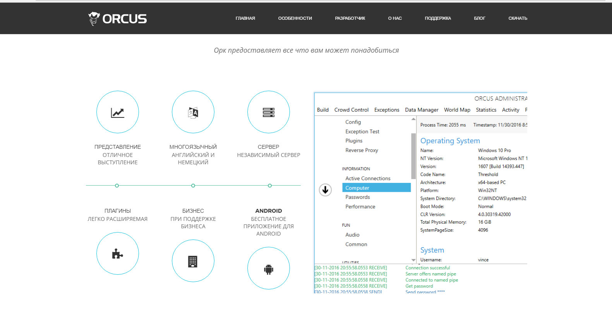The height and width of the screenshot is (310, 612).
Task: Click the multilingual translation icon
Action: point(193,112)
